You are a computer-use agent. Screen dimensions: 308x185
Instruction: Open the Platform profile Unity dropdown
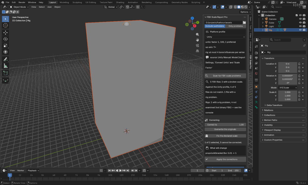(225, 37)
